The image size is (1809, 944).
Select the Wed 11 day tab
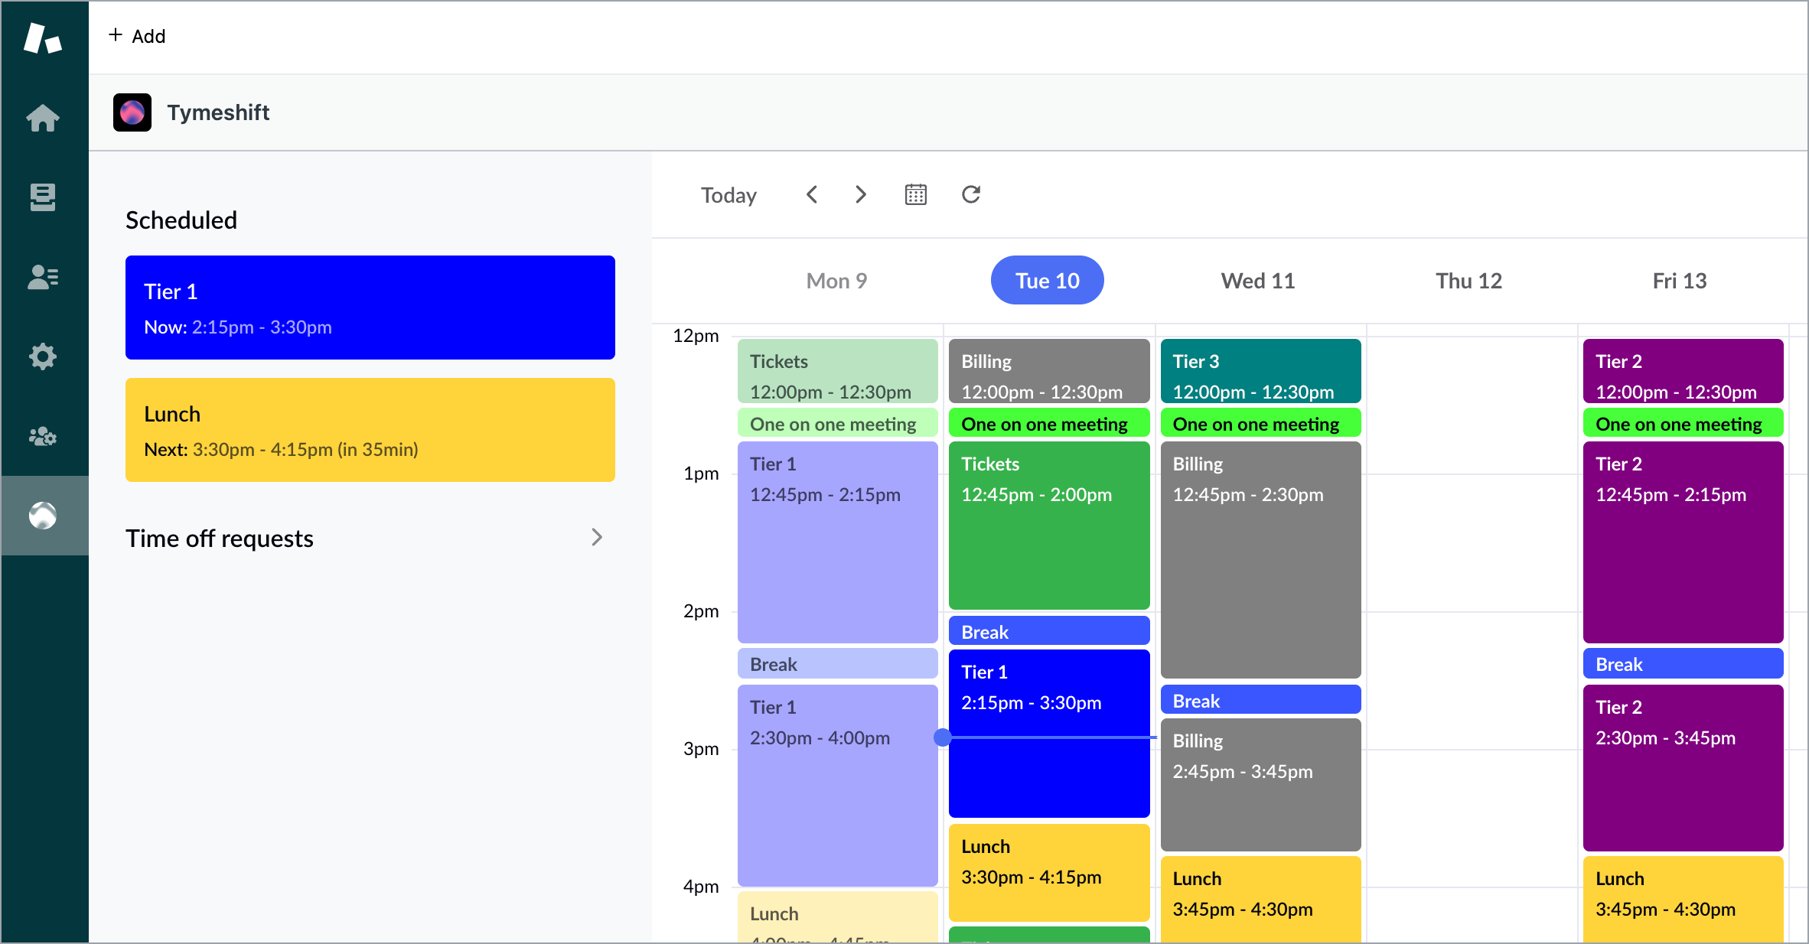pyautogui.click(x=1257, y=281)
